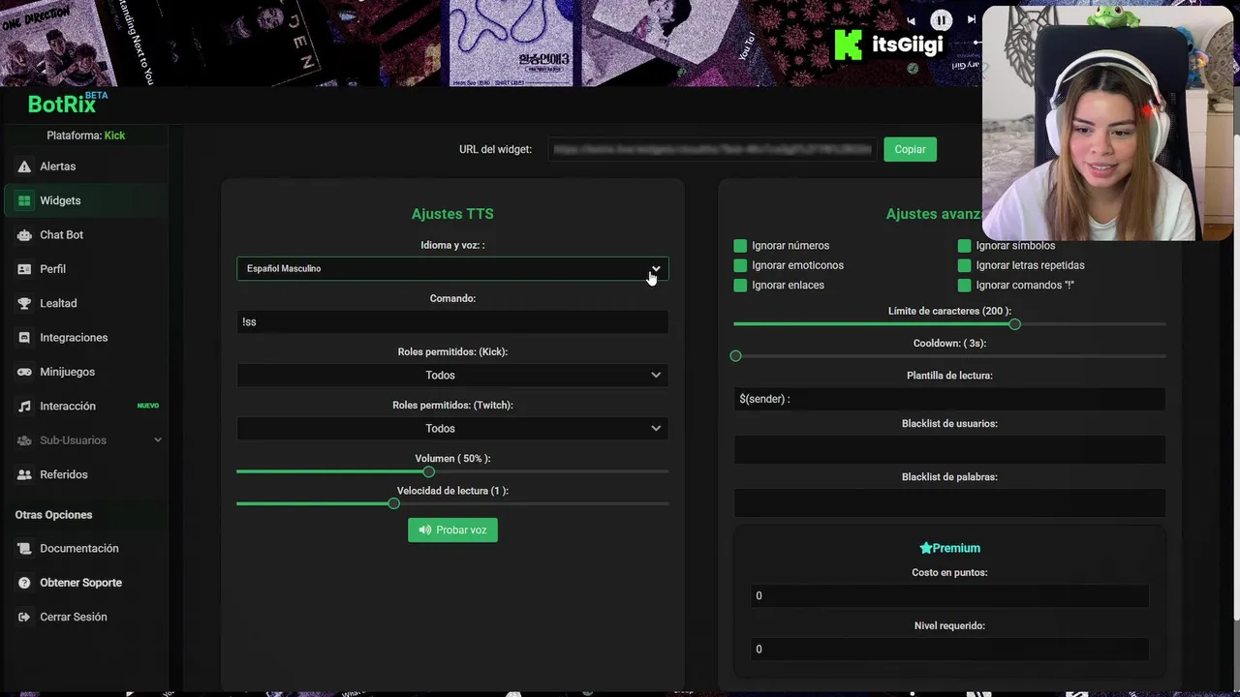This screenshot has width=1240, height=697.
Task: Expand the Sub-Usuarios chevron
Action: (158, 440)
